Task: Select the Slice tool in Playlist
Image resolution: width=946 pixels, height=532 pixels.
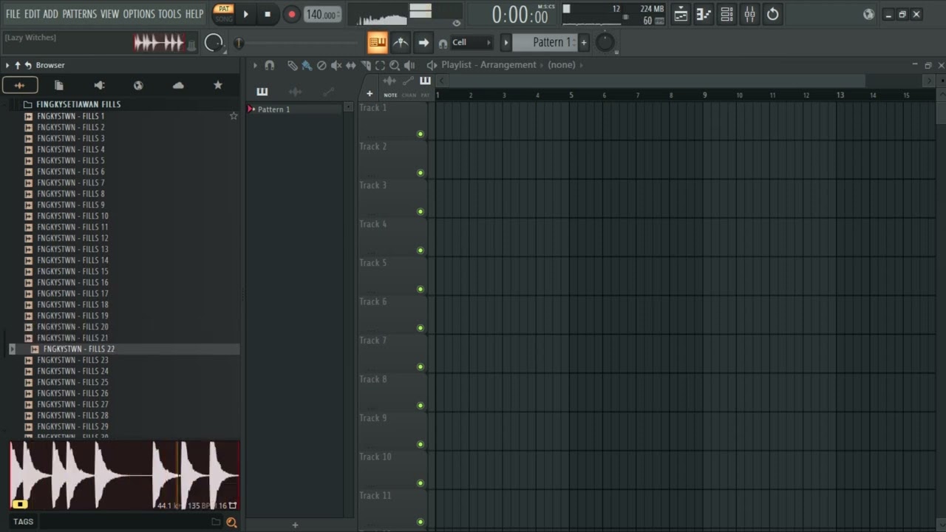Action: pos(365,65)
